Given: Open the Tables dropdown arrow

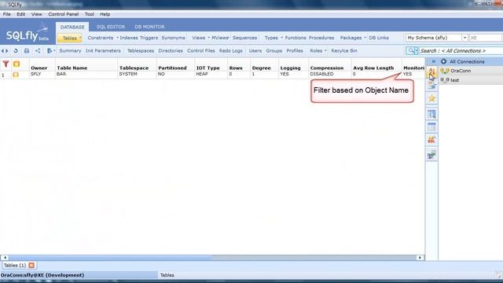Looking at the screenshot, I should [80, 38].
